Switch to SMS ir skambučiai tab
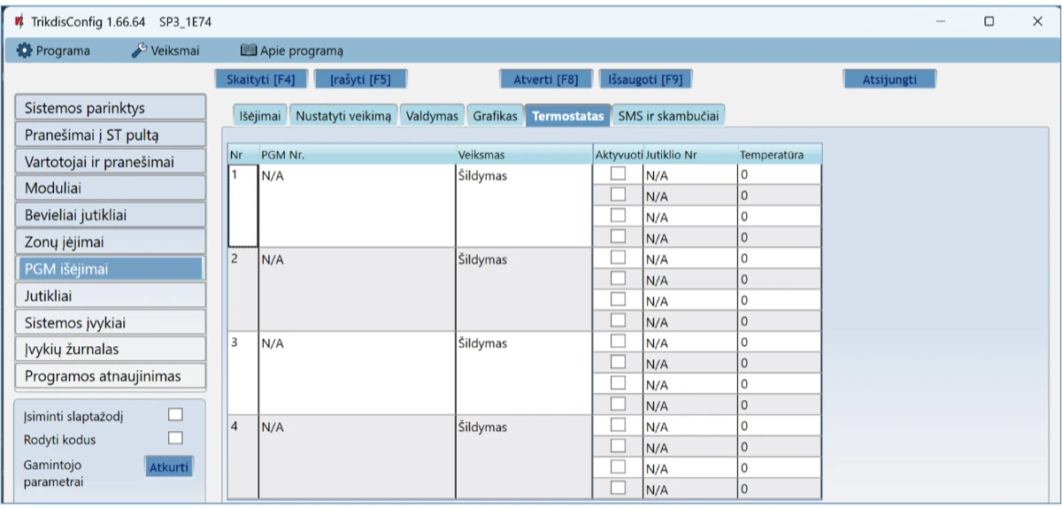This screenshot has height=508, width=1062. tap(668, 116)
